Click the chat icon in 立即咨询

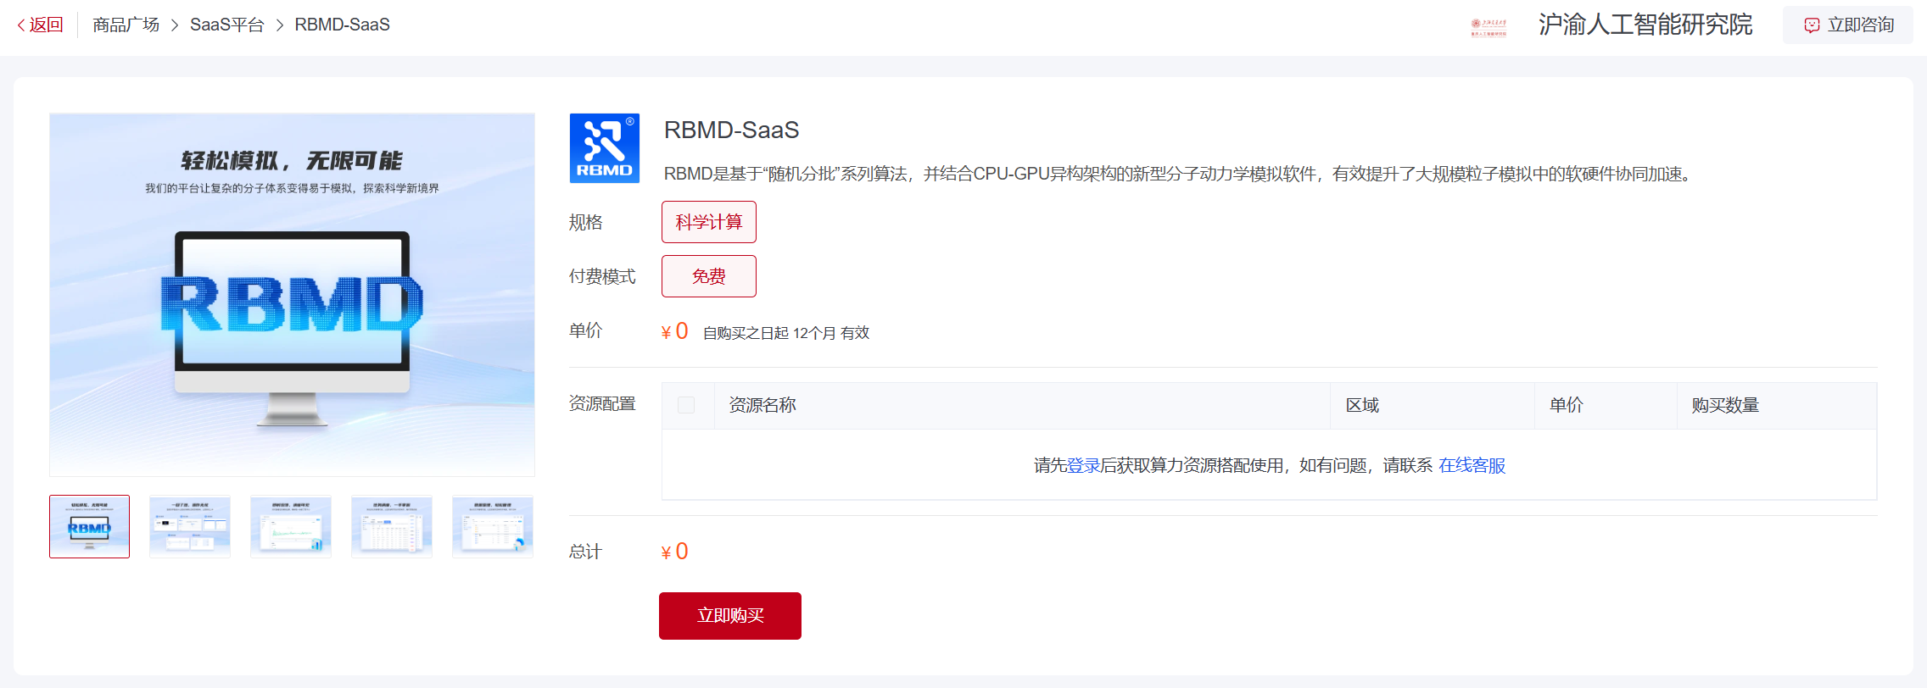(x=1812, y=25)
